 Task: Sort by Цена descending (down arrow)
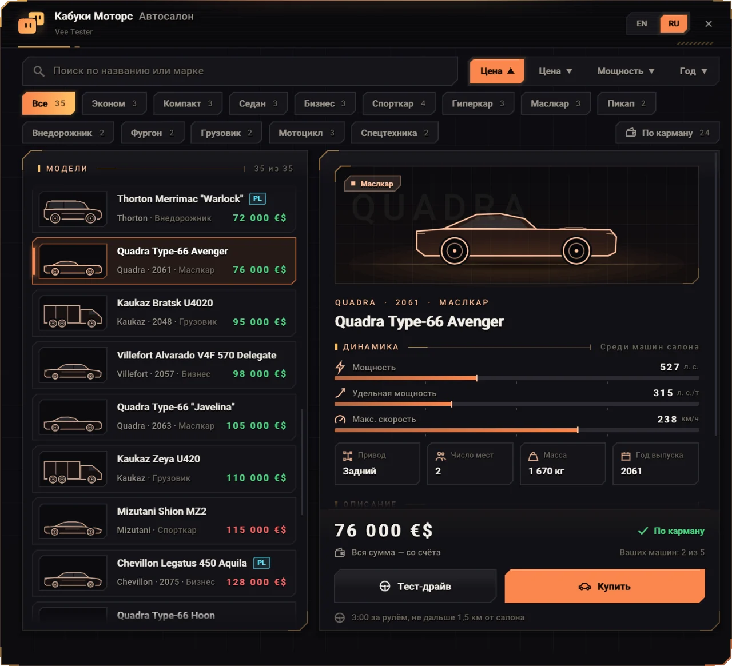[x=555, y=71]
